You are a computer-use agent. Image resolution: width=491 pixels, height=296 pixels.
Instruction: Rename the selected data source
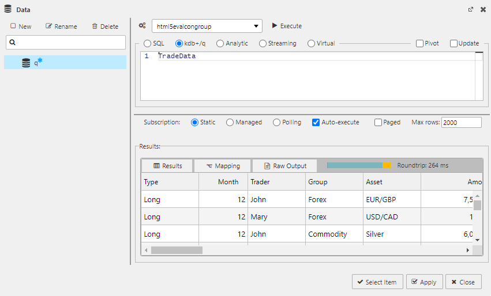click(61, 26)
